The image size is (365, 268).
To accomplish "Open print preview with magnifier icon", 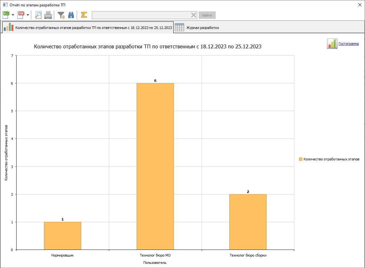I will point(38,15).
